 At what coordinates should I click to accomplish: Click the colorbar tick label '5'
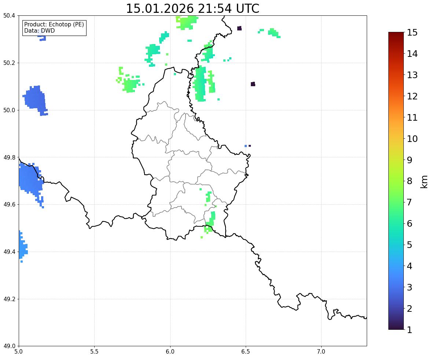coord(410,245)
